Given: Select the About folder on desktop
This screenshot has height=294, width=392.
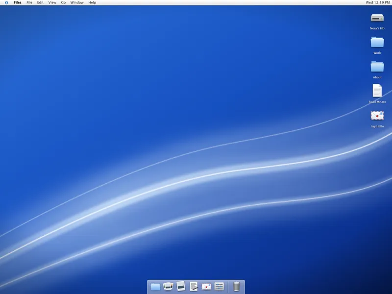Looking at the screenshot, I should point(377,67).
